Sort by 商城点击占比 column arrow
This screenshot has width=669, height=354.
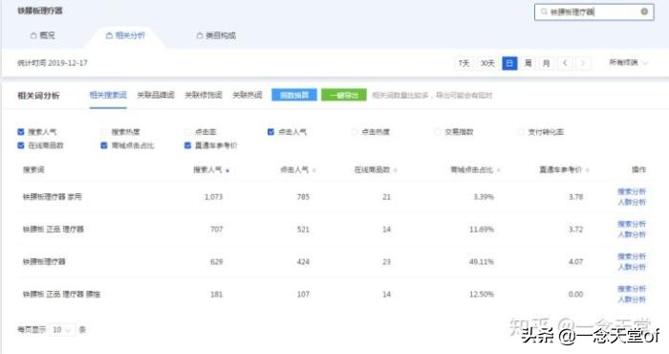498,170
